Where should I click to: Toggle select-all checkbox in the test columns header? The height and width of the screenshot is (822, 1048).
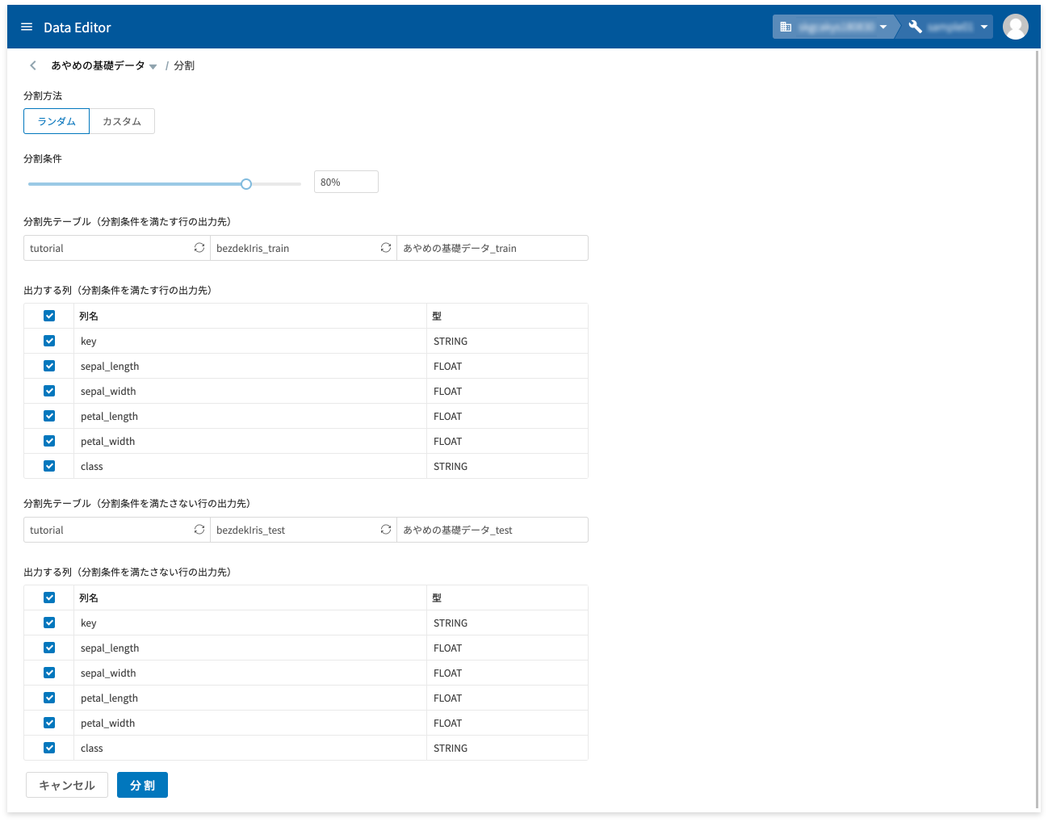tap(49, 598)
